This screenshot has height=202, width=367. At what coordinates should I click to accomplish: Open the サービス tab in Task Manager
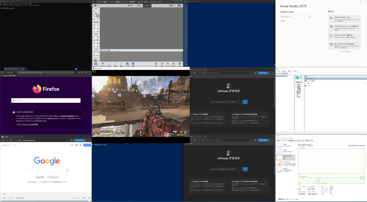coord(311,141)
